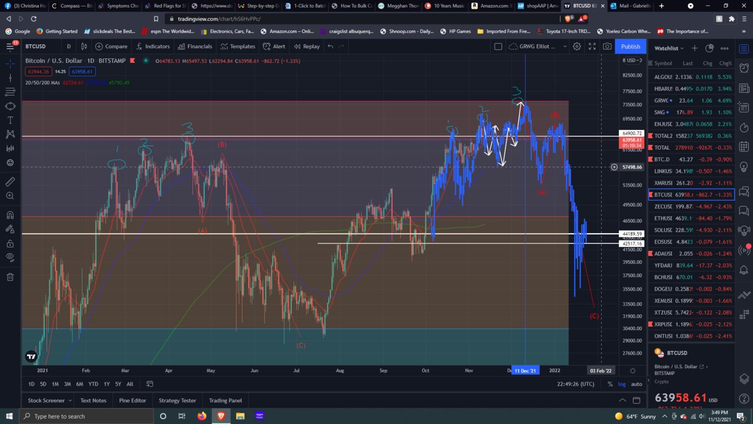This screenshot has width=753, height=424.
Task: Click the blue Publish button
Action: click(631, 47)
